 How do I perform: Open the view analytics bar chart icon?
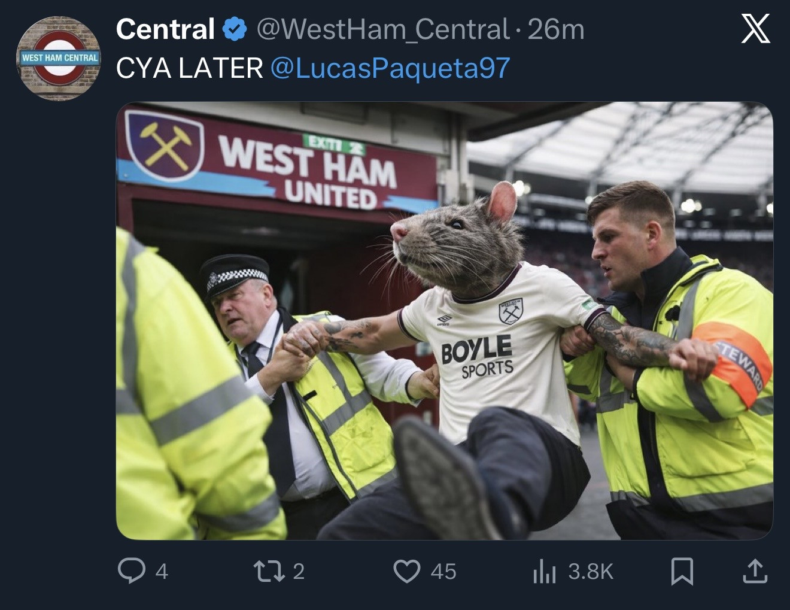coord(544,570)
